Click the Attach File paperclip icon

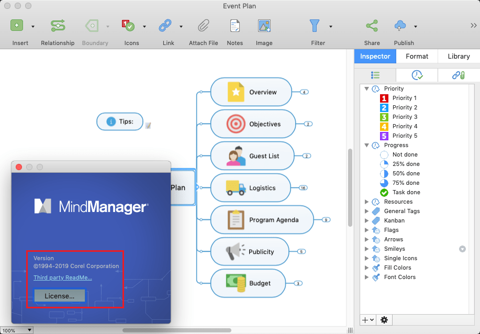(203, 26)
